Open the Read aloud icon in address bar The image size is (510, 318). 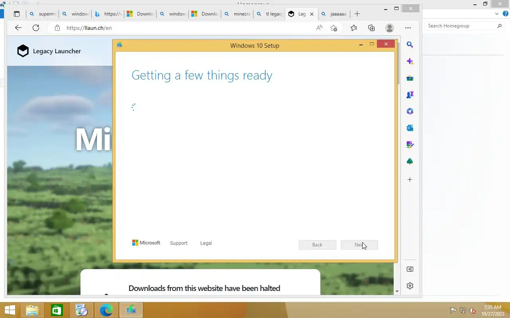point(319,28)
